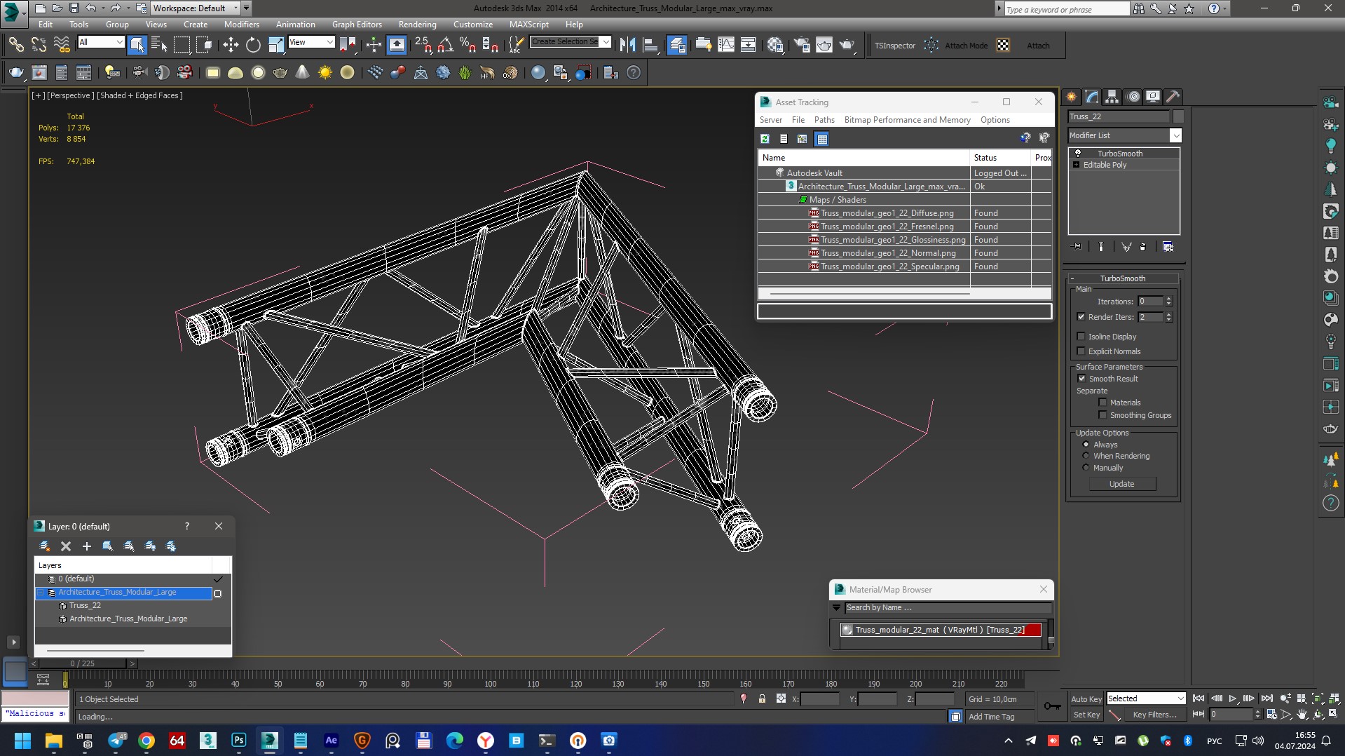
Task: Select the Always update option
Action: 1086,445
